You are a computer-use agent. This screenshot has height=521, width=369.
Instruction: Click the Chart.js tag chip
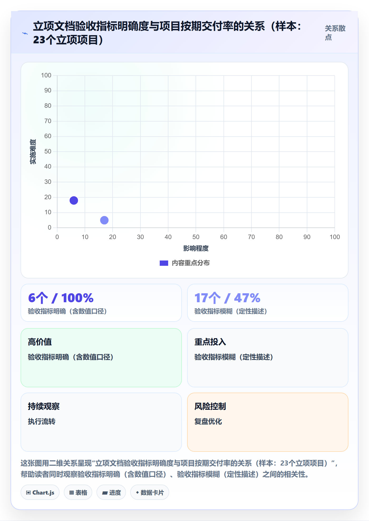(40, 492)
